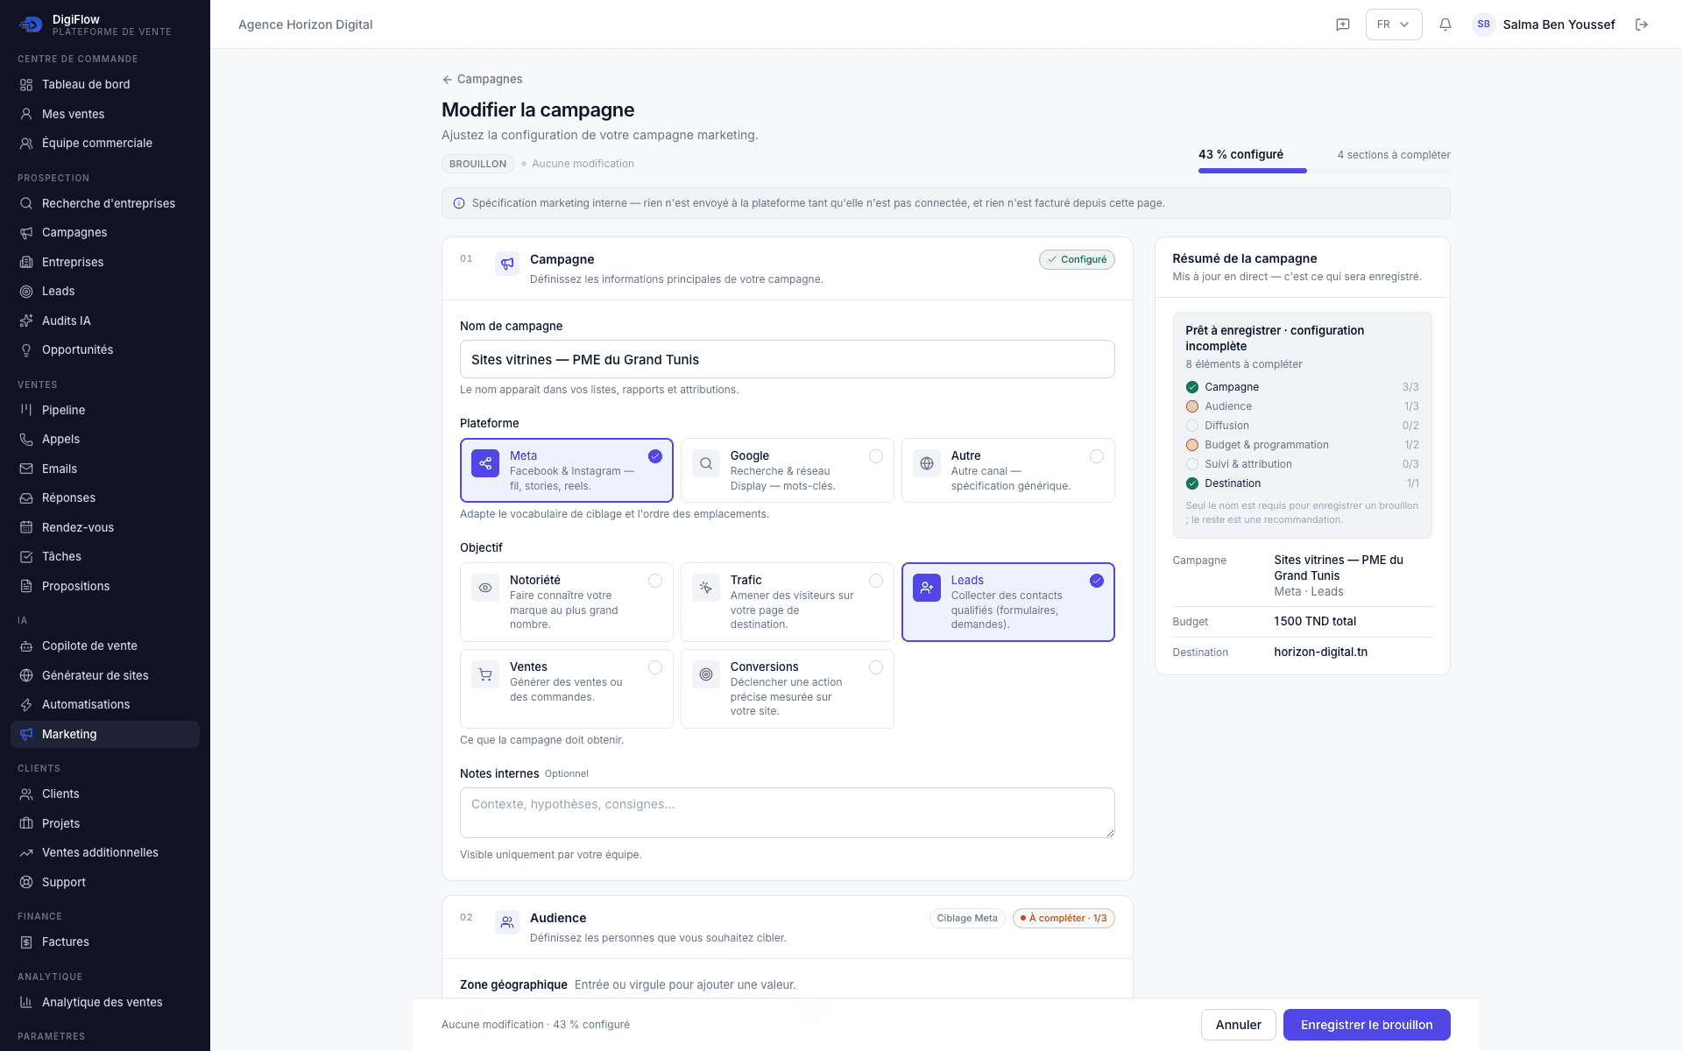Open Audits IA in sidebar

click(x=105, y=321)
